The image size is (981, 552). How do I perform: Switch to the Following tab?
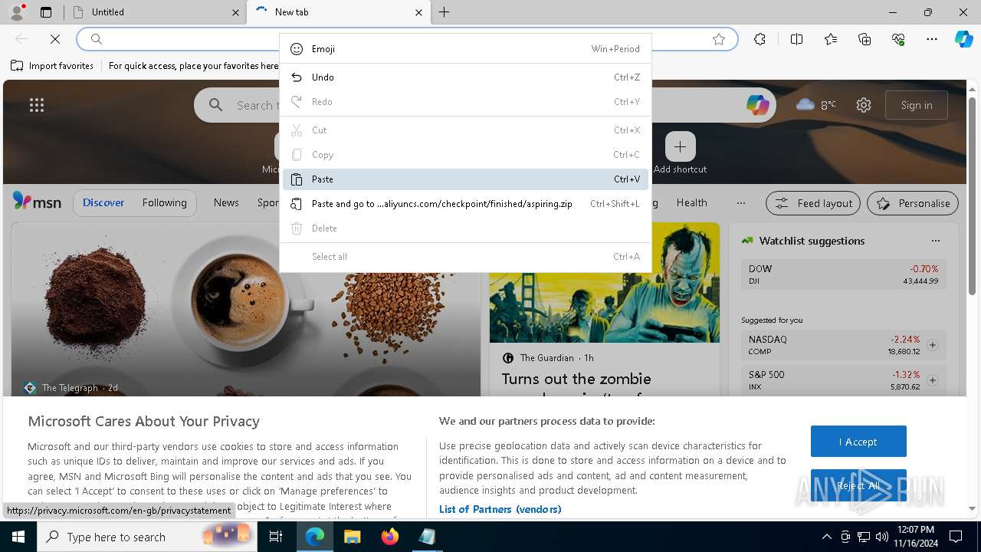point(164,202)
